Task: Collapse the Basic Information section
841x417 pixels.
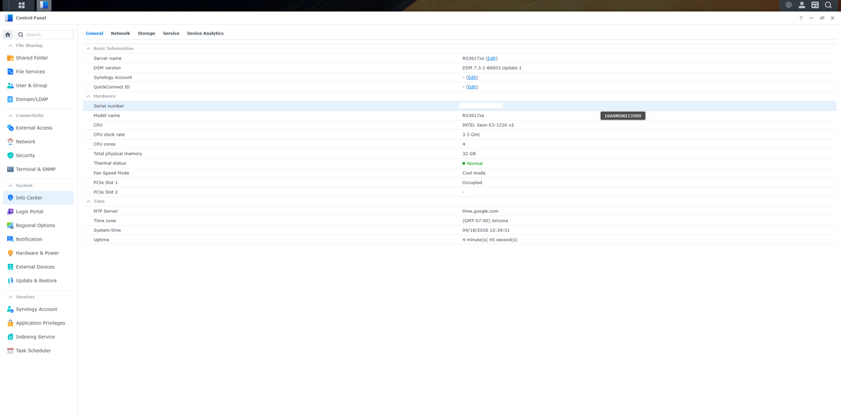Action: (88, 49)
